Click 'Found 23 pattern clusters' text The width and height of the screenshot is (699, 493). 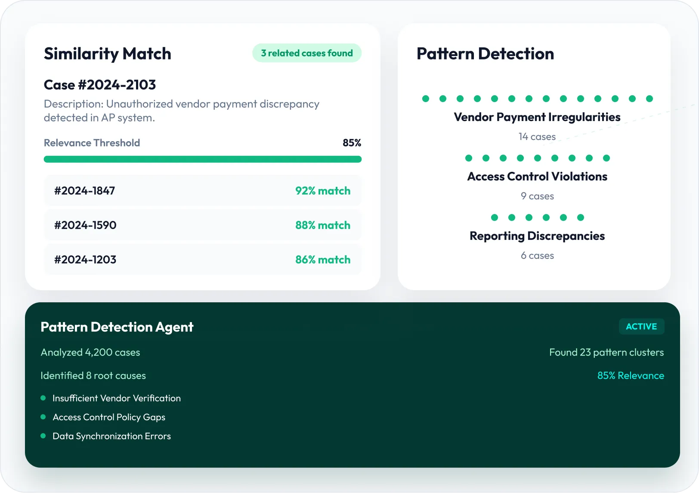[x=606, y=352]
